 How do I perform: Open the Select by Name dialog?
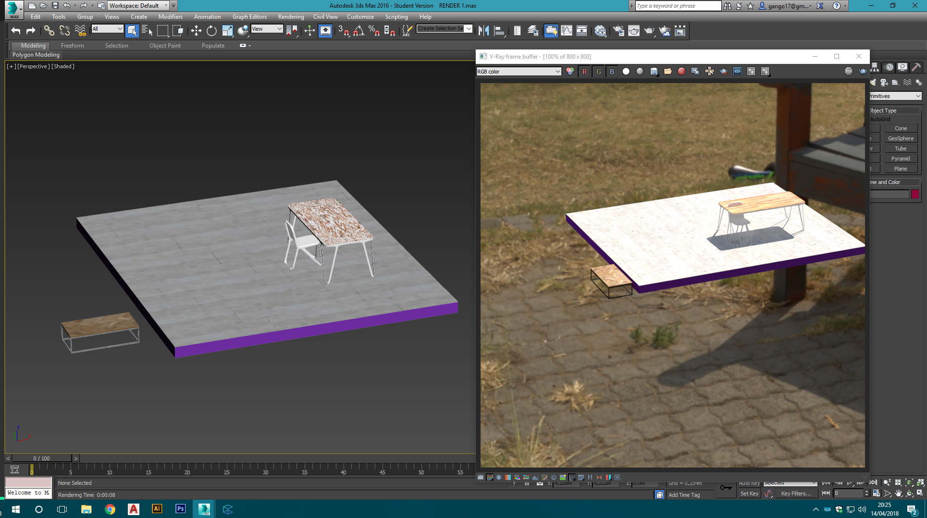pyautogui.click(x=147, y=31)
